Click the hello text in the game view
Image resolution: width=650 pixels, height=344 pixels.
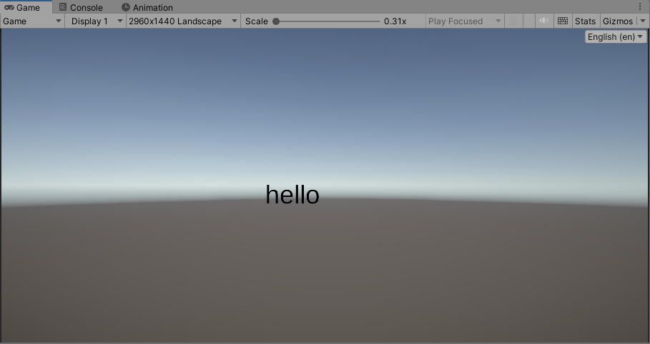pos(292,195)
